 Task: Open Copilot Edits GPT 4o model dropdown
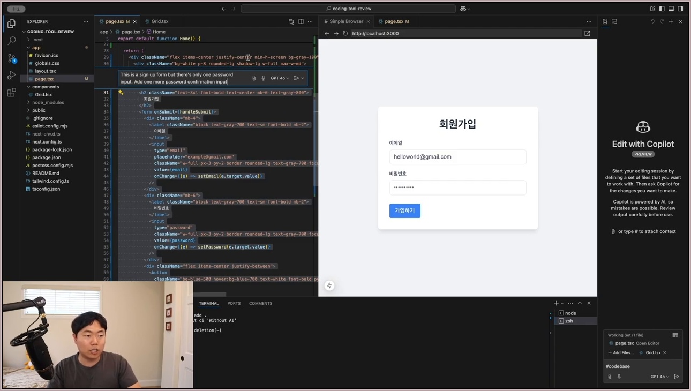pos(659,377)
